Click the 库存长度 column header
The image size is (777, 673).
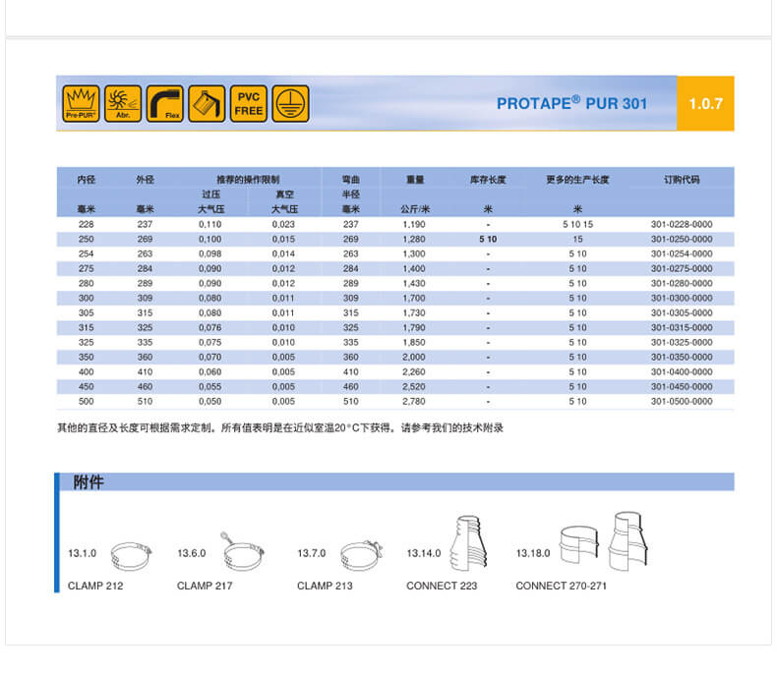pyautogui.click(x=488, y=180)
